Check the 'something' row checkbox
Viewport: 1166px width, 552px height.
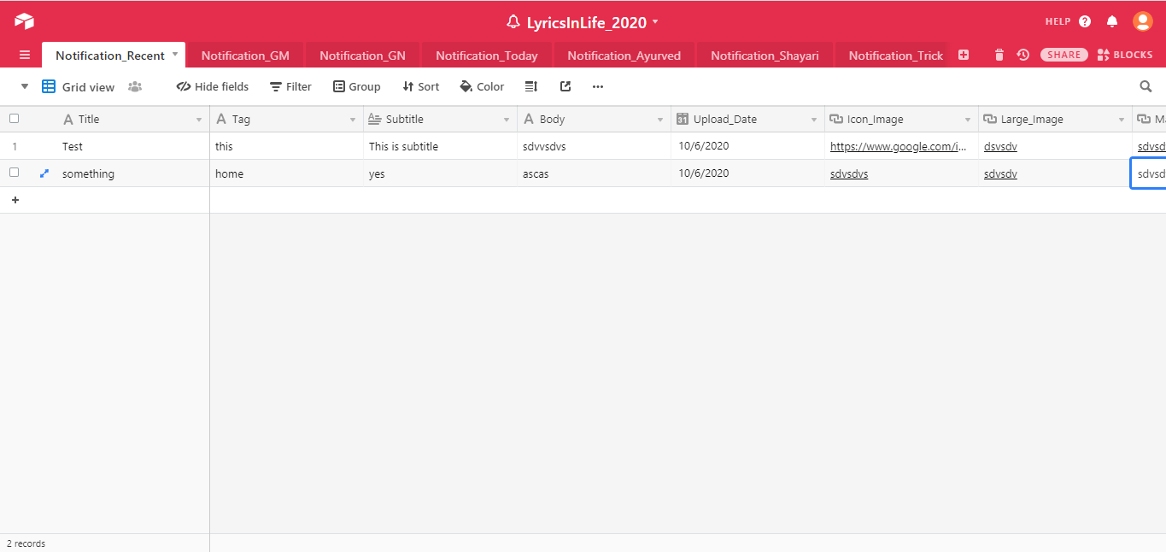click(x=14, y=173)
